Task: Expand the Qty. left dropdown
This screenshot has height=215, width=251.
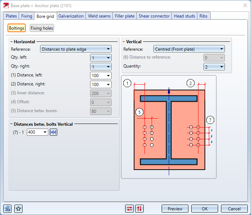Action: [x=101, y=58]
